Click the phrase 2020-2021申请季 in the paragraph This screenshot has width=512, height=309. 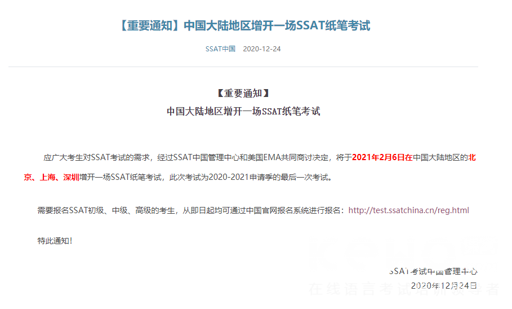pos(239,177)
